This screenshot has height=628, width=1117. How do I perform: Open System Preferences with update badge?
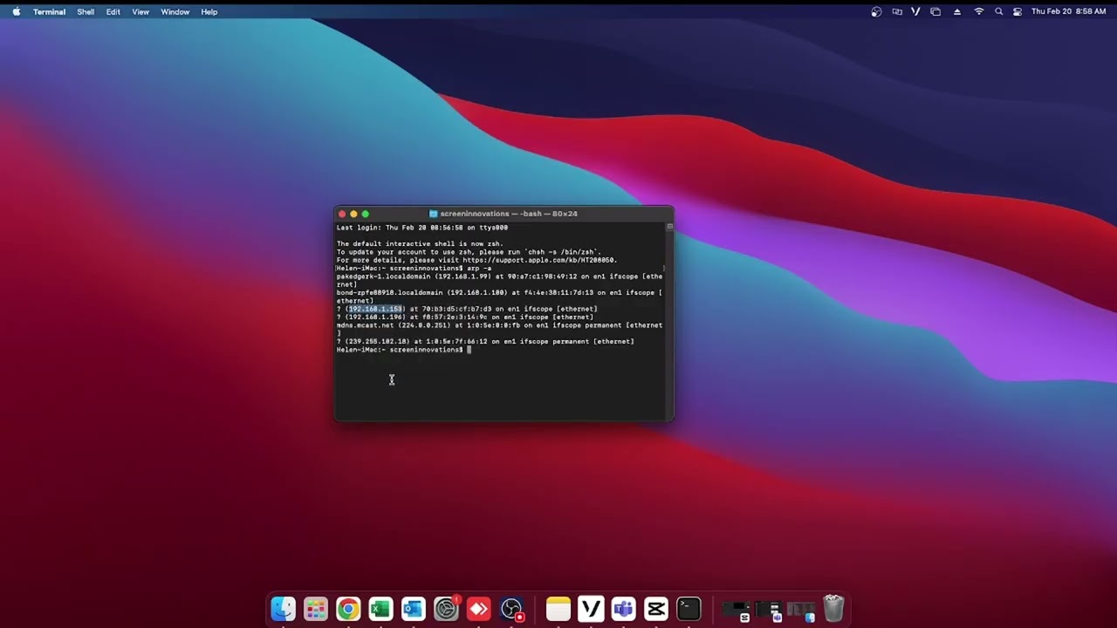(x=446, y=608)
